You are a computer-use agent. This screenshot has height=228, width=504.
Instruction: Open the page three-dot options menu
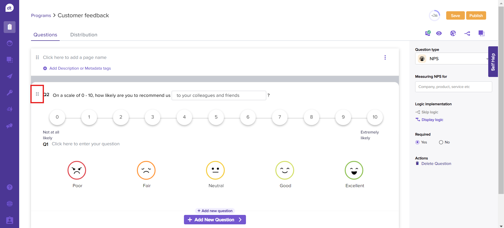(x=385, y=57)
